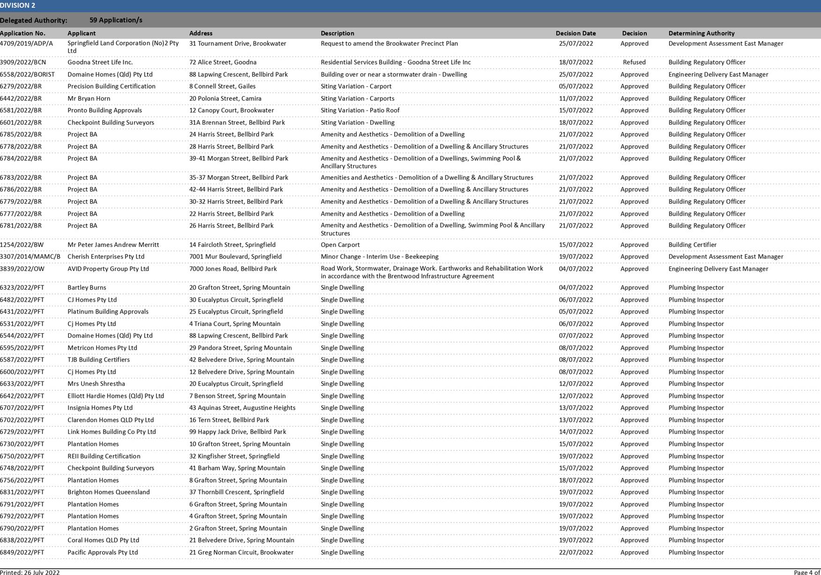Screen dimensions: 821x575
Task: Select 'Minor Change - Interim Use - Beekeeping'
Action: [379, 257]
